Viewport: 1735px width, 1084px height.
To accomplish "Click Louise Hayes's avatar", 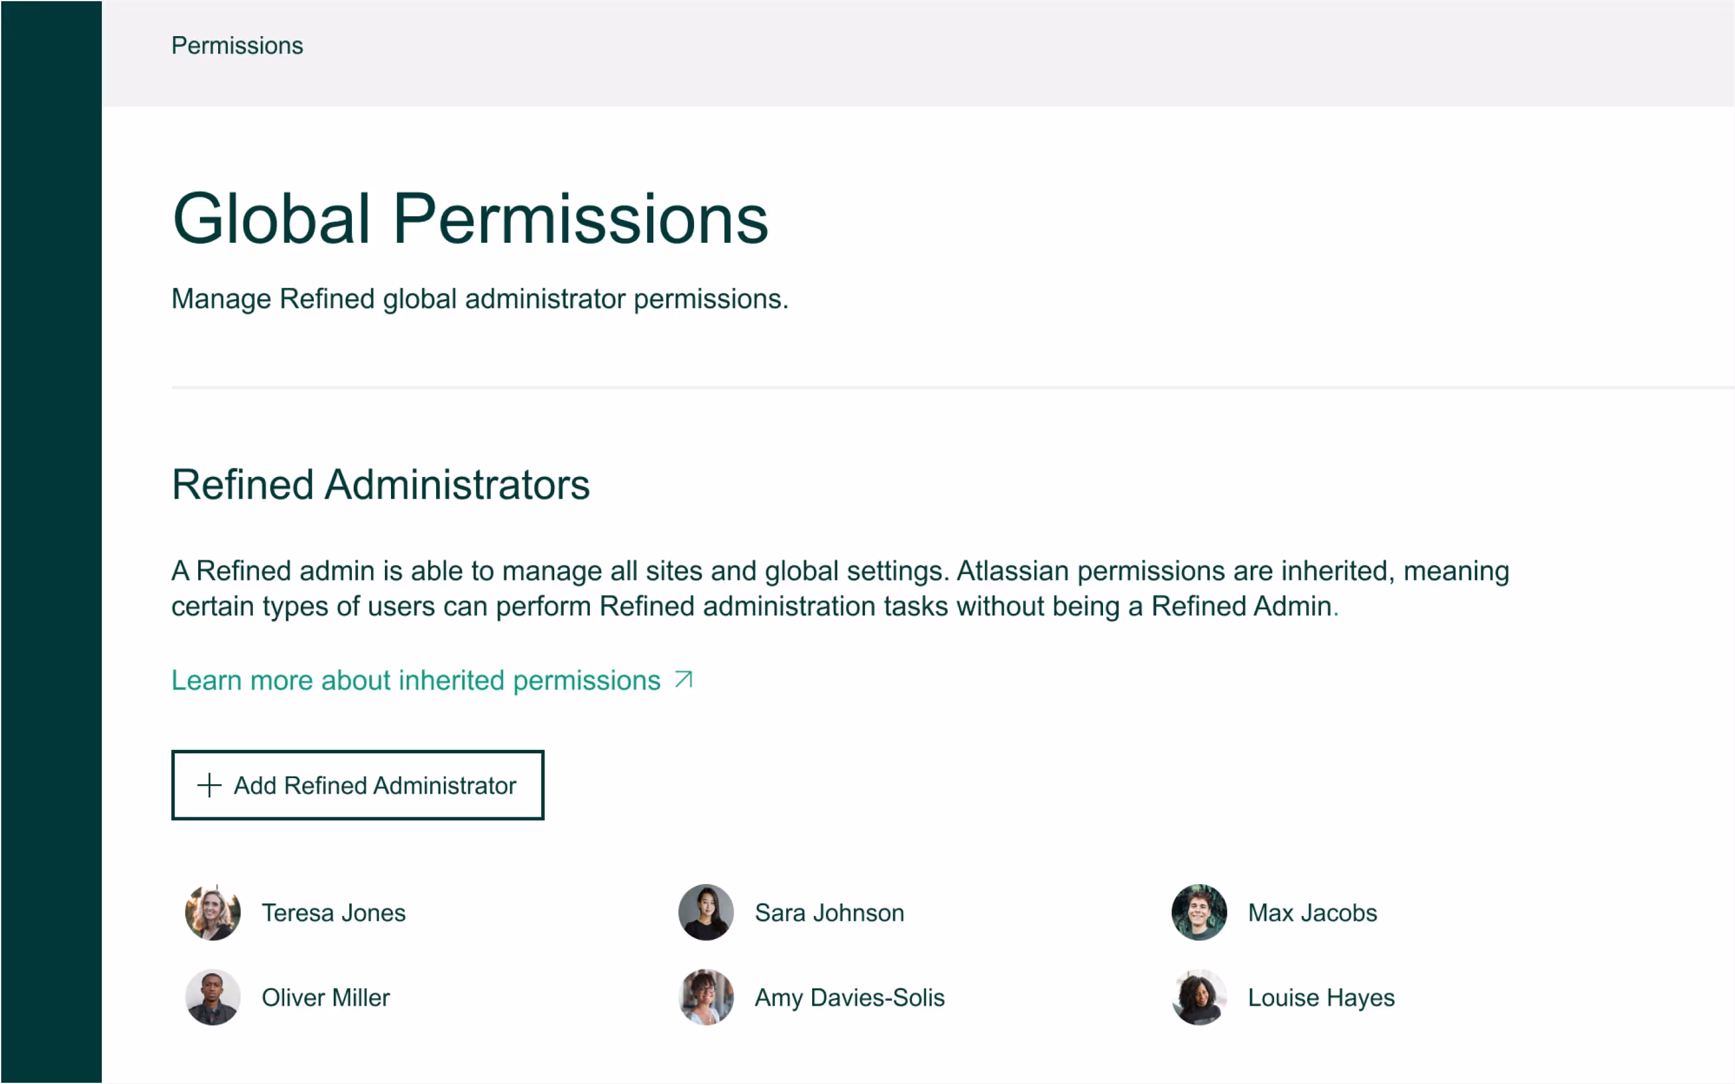I will pos(1199,997).
